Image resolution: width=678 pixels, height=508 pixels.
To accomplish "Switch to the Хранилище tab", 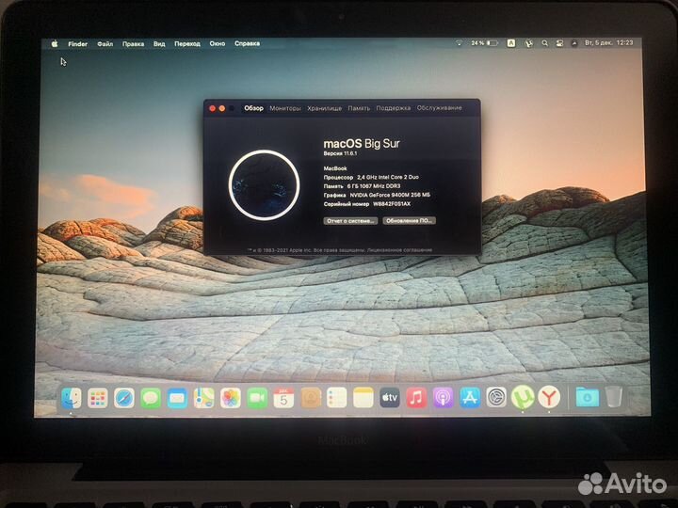I will [x=325, y=108].
